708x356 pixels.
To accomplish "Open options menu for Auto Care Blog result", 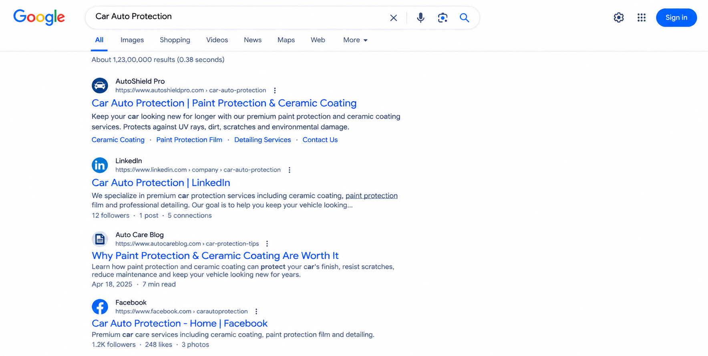I will 267,244.
